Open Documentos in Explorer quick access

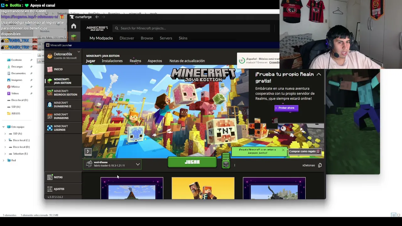pyautogui.click(x=19, y=73)
